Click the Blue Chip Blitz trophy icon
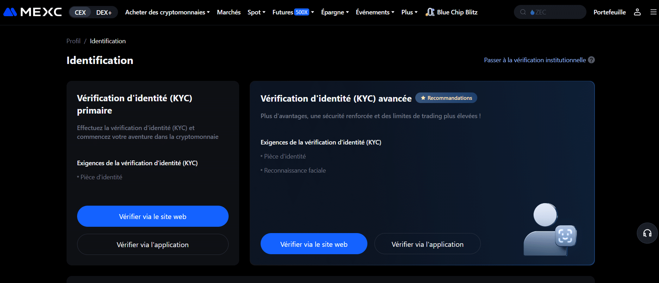The height and width of the screenshot is (283, 659). (x=430, y=12)
